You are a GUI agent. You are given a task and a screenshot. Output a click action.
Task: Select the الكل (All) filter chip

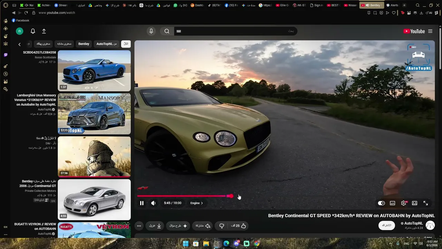126,44
